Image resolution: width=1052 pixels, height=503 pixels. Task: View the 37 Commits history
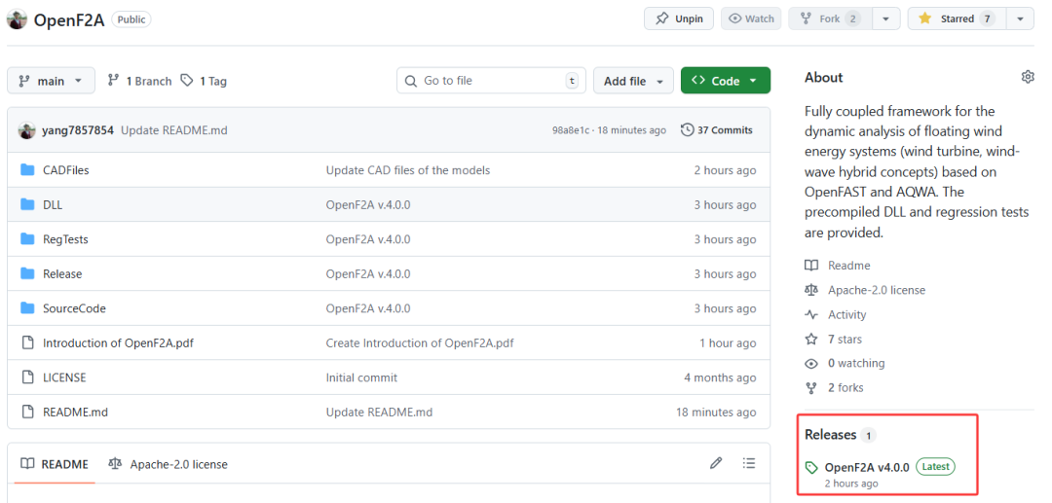[x=717, y=130]
